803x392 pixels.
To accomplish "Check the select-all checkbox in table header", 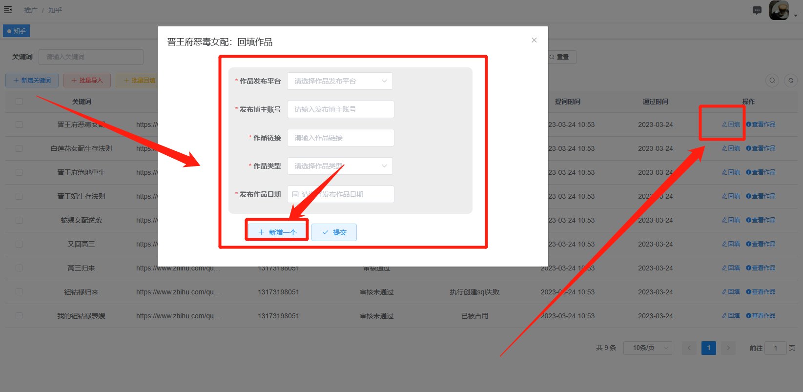I will 19,102.
